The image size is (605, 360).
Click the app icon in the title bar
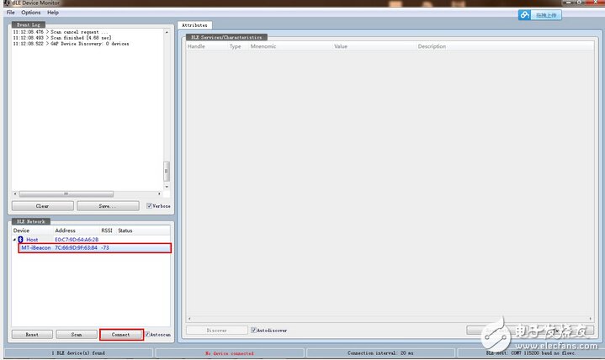[3, 3]
